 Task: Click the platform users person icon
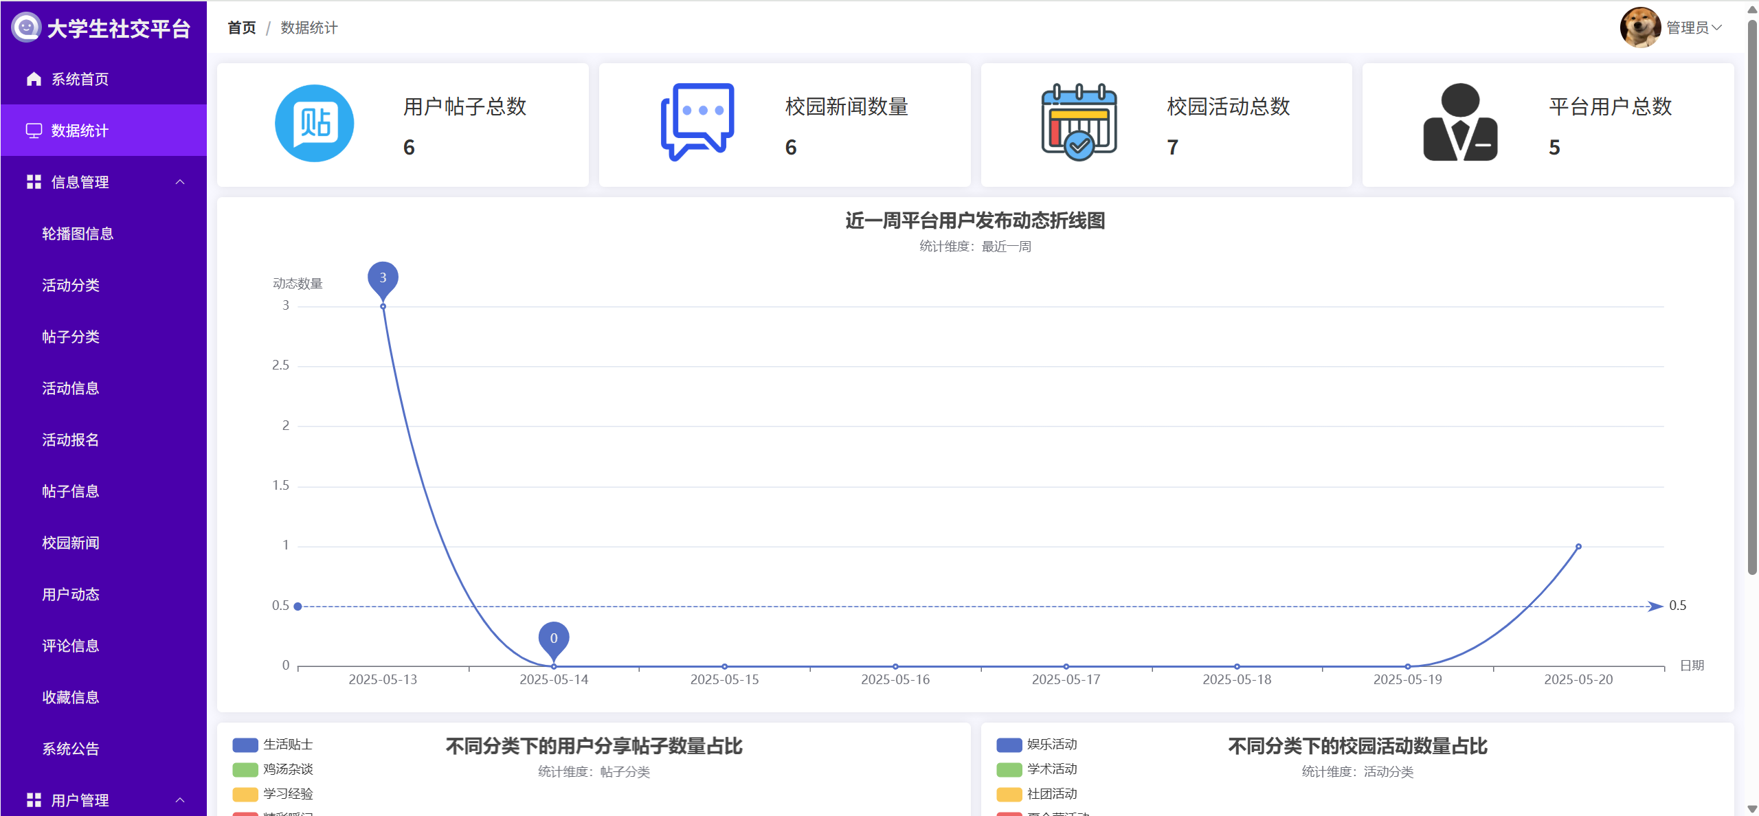pyautogui.click(x=1460, y=122)
